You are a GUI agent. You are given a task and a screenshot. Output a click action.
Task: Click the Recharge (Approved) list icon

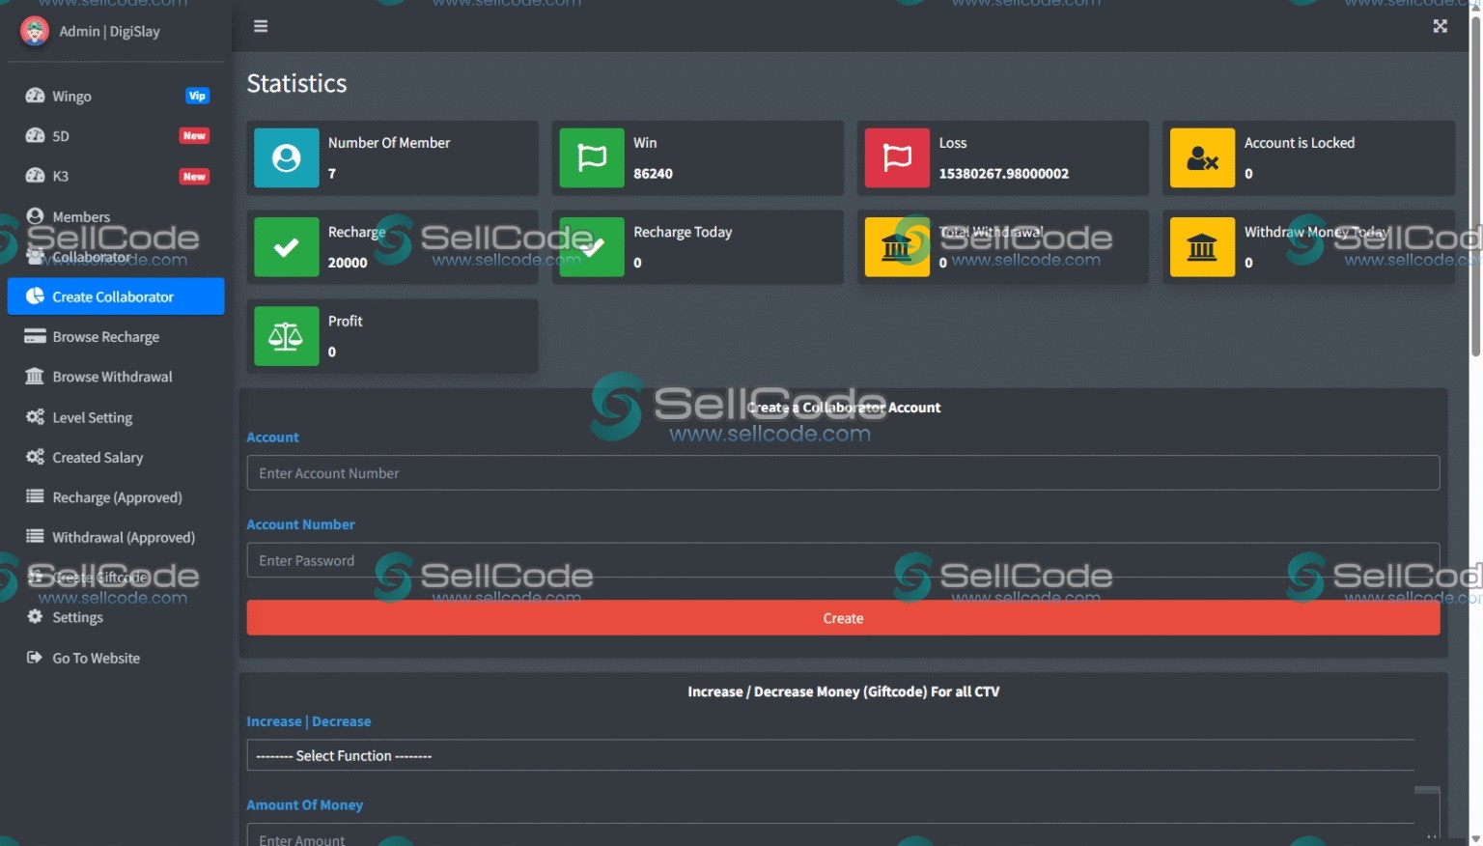tap(35, 496)
